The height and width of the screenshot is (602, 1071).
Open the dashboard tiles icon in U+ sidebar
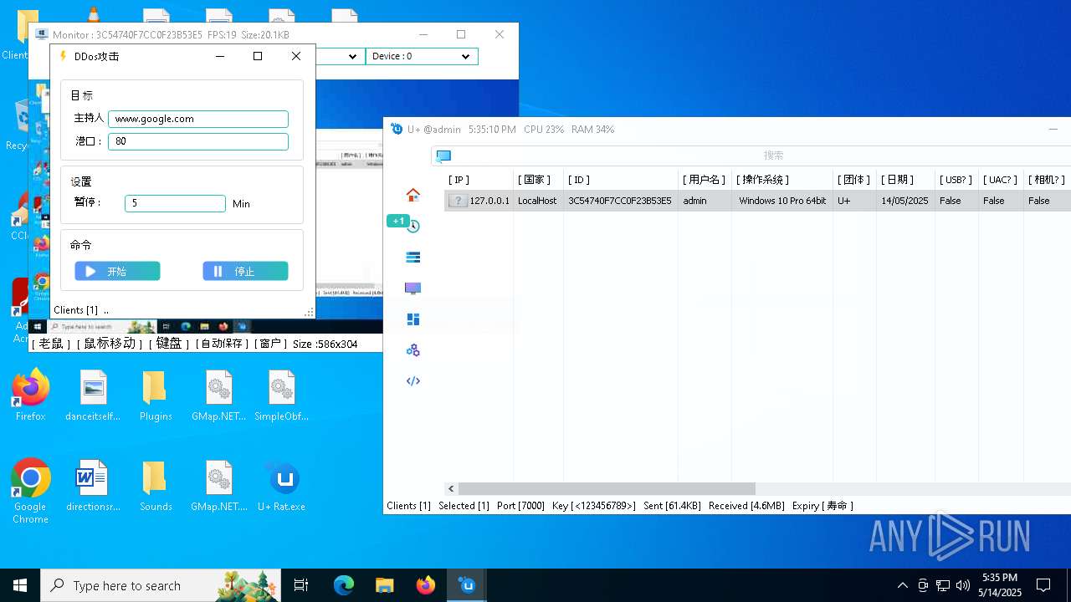413,319
